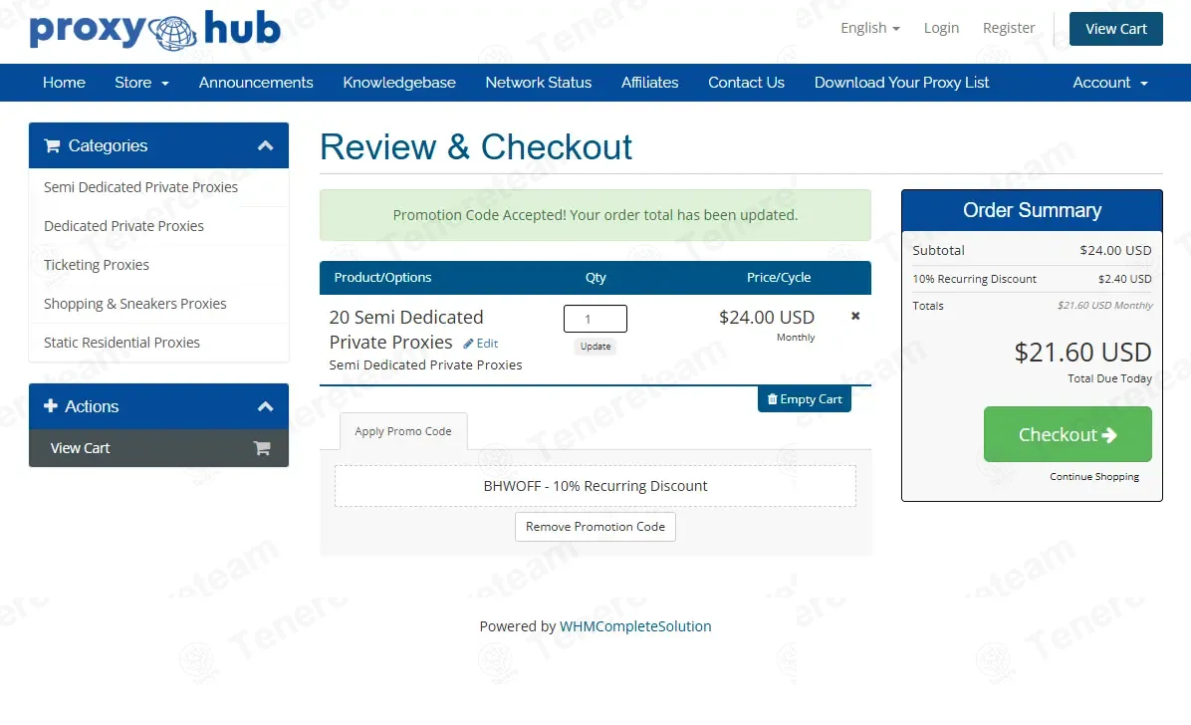Open the Knowledgebase menu item
The width and height of the screenshot is (1191, 725).
pos(398,83)
